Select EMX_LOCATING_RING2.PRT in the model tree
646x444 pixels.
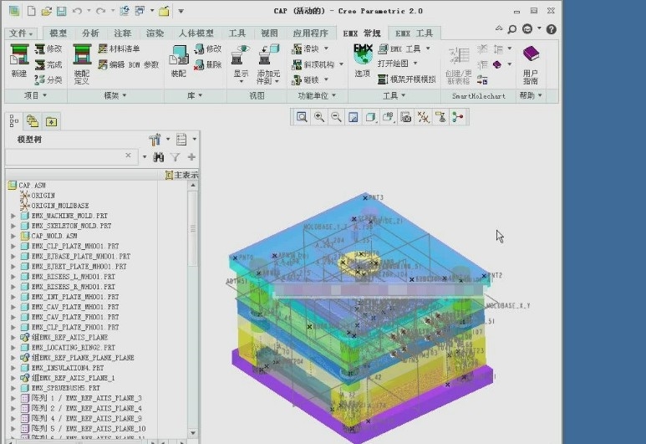[x=74, y=348]
